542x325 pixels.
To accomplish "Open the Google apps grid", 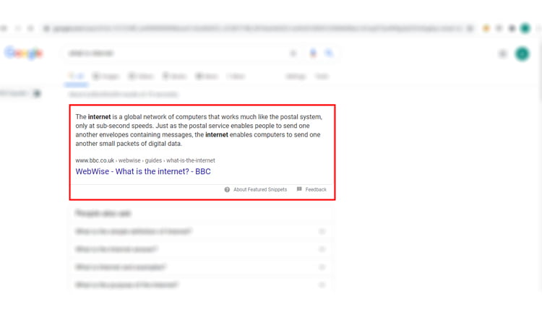I will [x=503, y=53].
